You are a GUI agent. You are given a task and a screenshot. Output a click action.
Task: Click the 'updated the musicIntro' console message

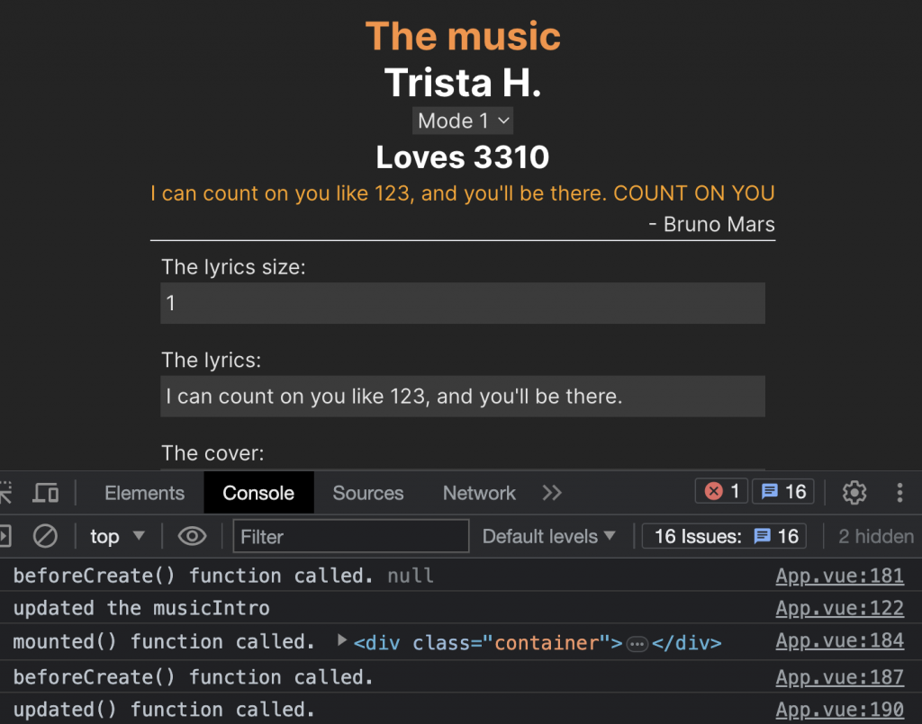point(141,608)
